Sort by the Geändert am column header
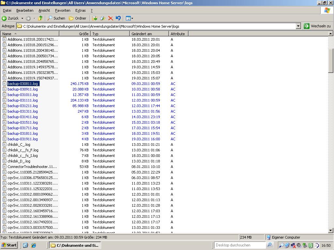 149,34
